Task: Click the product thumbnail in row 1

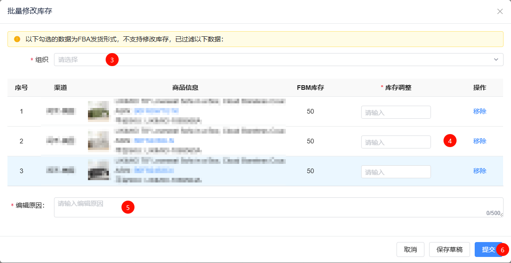Action: pyautogui.click(x=98, y=112)
